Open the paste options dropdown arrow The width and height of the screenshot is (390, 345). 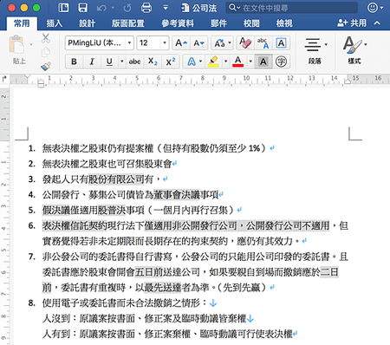pos(31,44)
